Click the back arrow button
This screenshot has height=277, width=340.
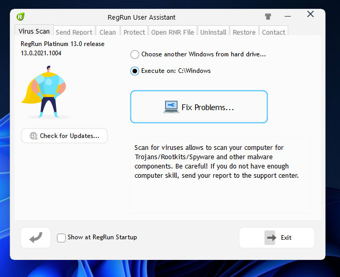coord(36,238)
